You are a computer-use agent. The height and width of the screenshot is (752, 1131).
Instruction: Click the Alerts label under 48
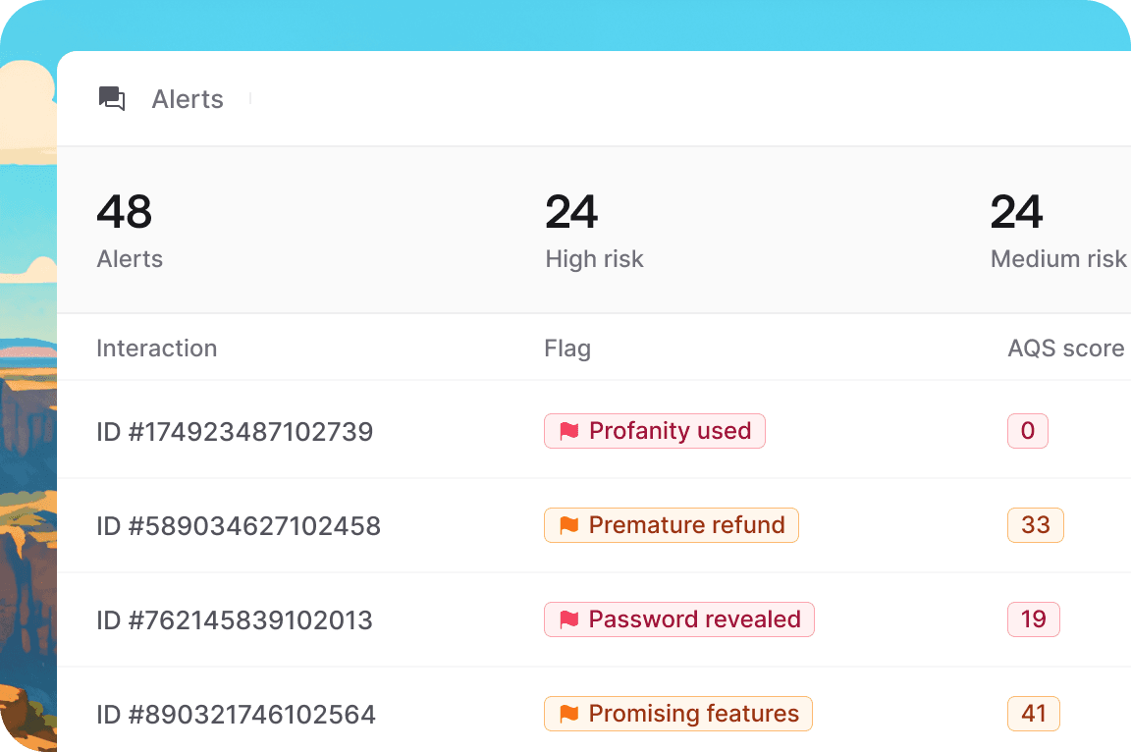(x=130, y=259)
